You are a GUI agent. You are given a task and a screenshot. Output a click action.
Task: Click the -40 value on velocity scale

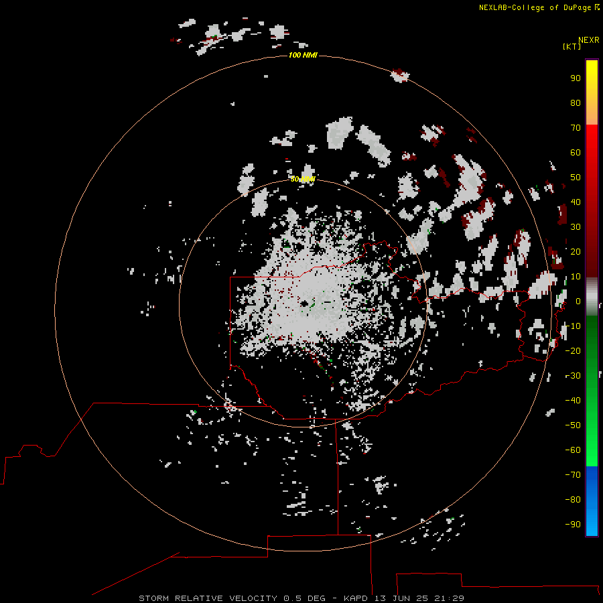tap(573, 401)
